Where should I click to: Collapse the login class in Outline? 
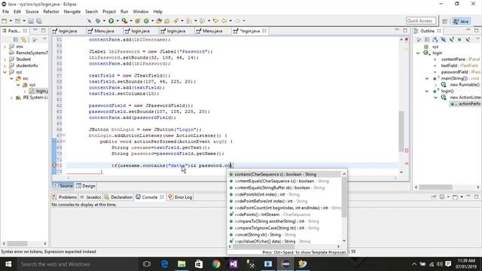[x=418, y=53]
